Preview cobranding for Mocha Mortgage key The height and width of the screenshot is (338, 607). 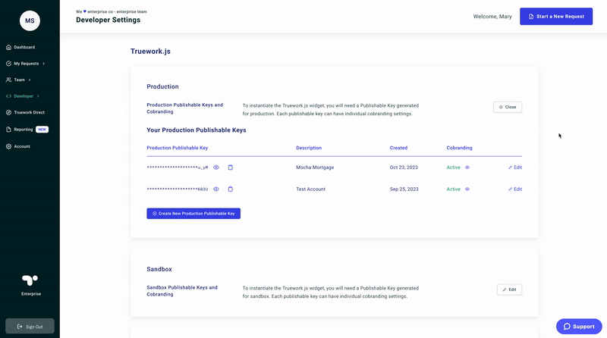(x=467, y=167)
